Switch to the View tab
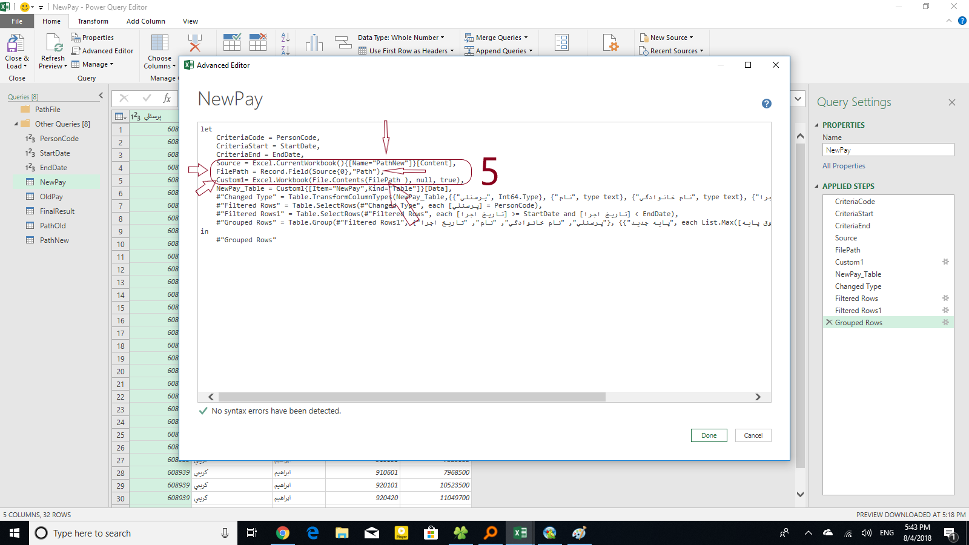This screenshot has width=969, height=545. click(190, 21)
